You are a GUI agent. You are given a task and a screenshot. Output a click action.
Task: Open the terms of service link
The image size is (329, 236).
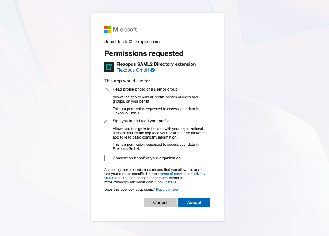pyautogui.click(x=172, y=174)
